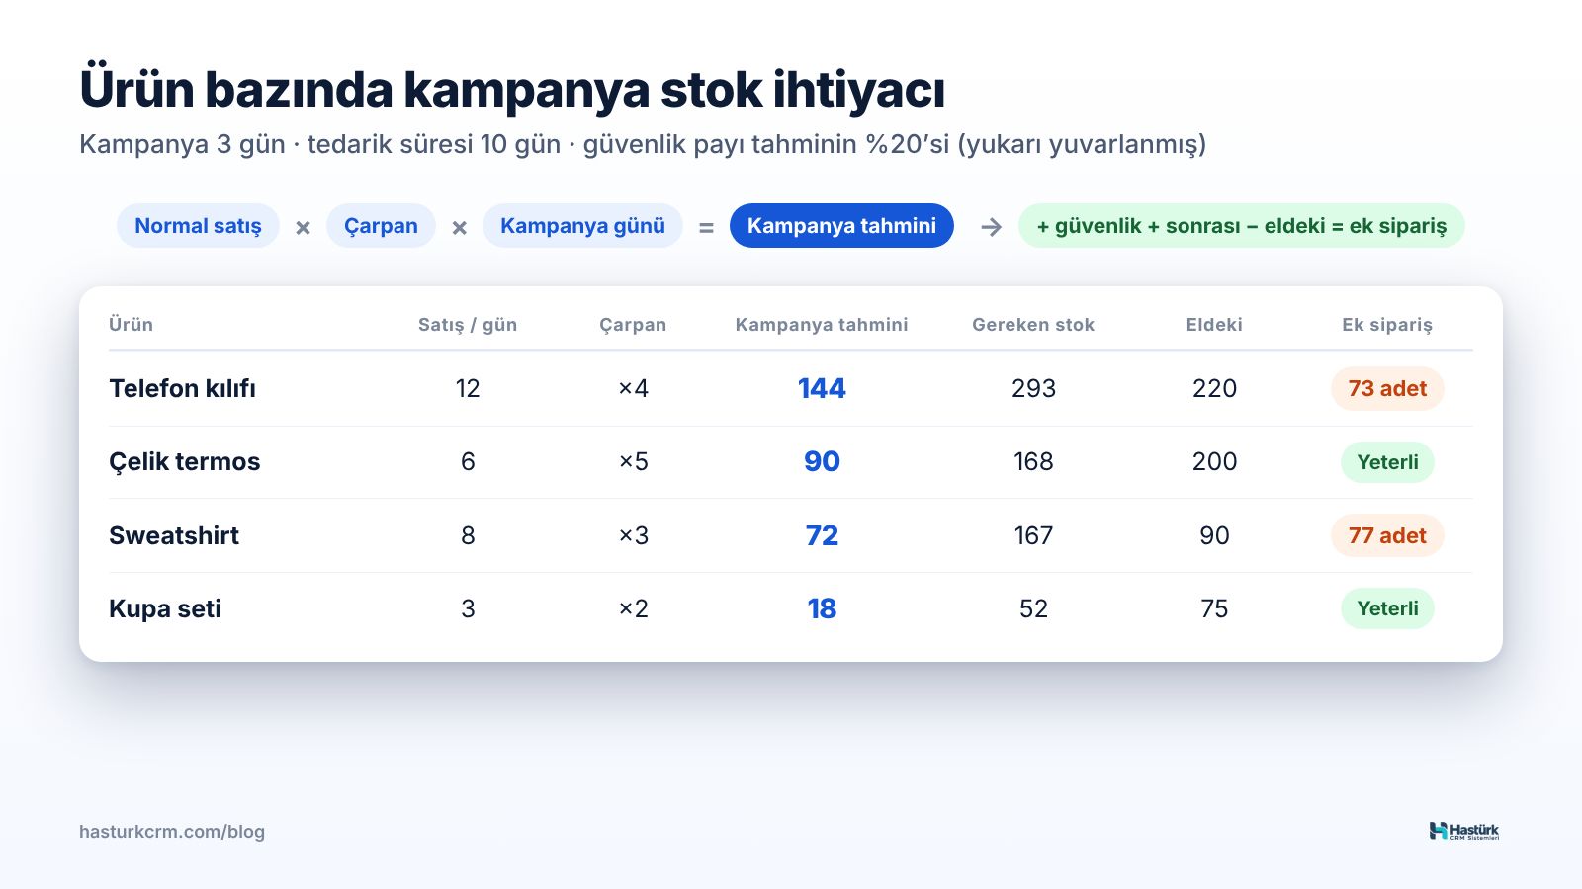1582x889 pixels.
Task: Click the Kampanya günü pill
Action: coord(582,226)
